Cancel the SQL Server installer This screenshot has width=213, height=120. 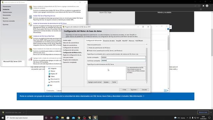(144, 90)
